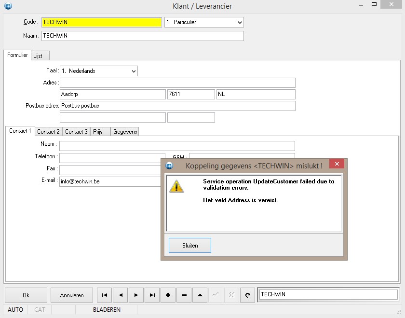Delete record minus icon
This screenshot has height=318, width=405.
click(x=184, y=295)
